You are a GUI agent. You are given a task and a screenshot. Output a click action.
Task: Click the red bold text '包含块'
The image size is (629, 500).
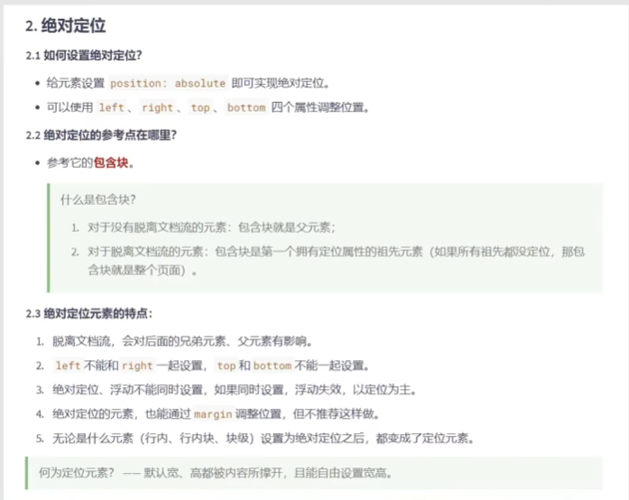(x=111, y=163)
